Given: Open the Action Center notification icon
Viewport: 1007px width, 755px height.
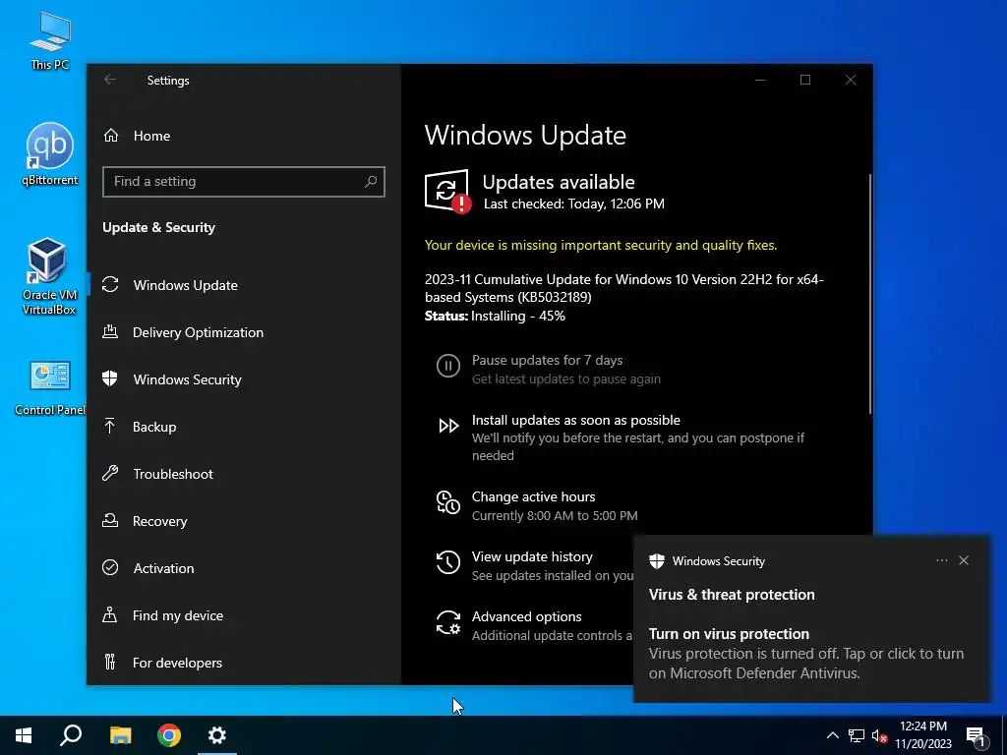Looking at the screenshot, I should pyautogui.click(x=976, y=735).
